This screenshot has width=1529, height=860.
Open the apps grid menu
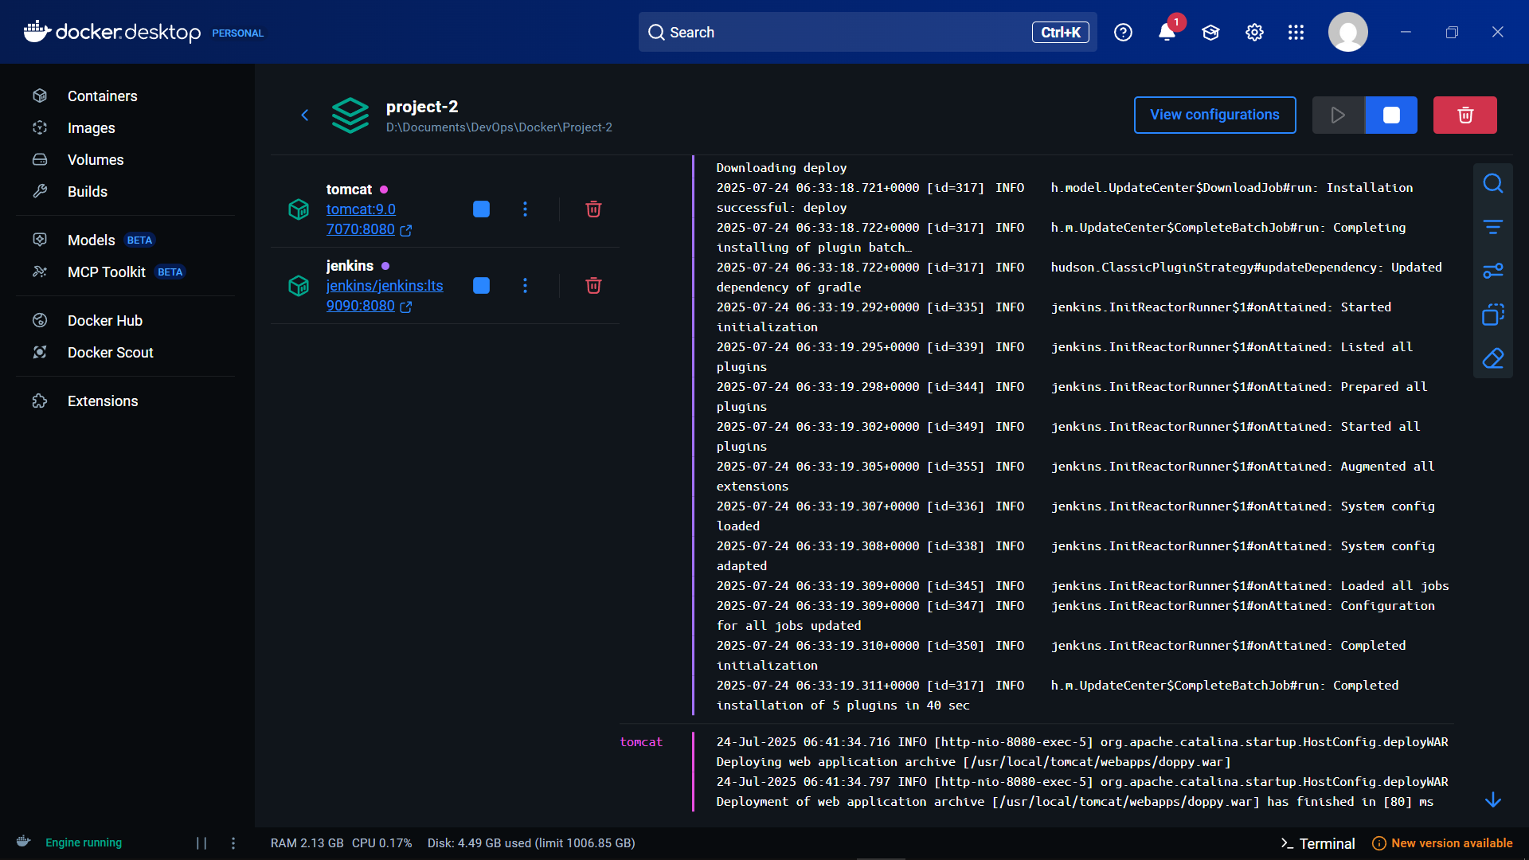(x=1296, y=33)
